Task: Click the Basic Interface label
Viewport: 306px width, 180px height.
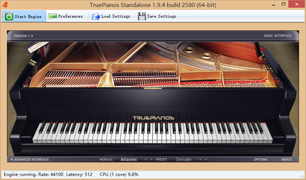Action: pos(278,36)
